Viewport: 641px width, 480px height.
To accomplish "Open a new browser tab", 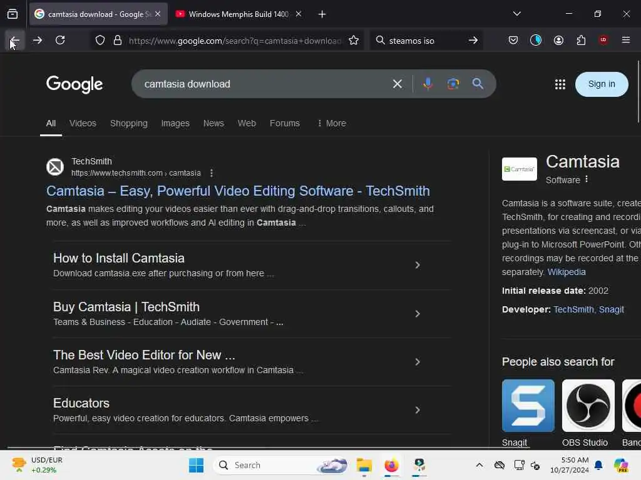I will pos(322,14).
